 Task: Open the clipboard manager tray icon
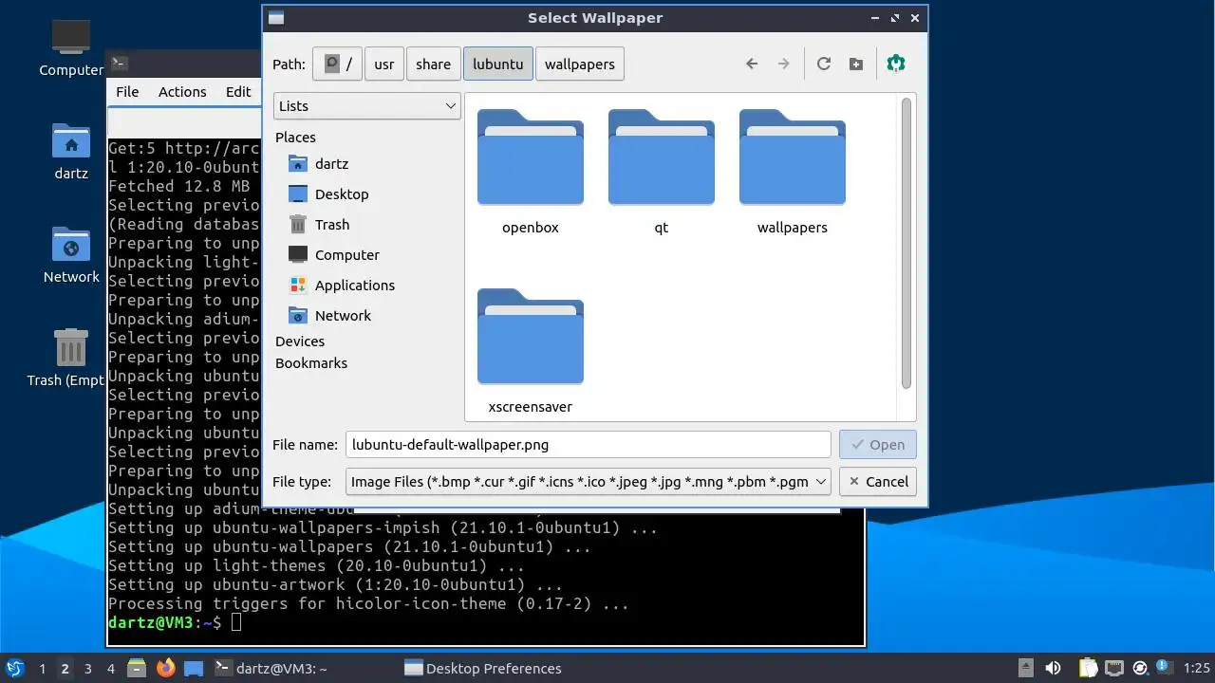click(x=1089, y=669)
